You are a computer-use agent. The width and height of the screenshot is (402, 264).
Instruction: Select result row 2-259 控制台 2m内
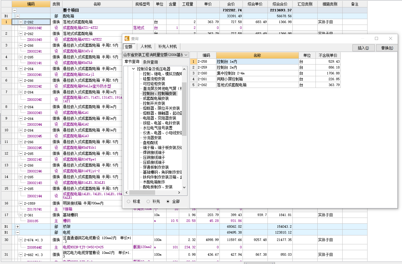[x=265, y=67]
